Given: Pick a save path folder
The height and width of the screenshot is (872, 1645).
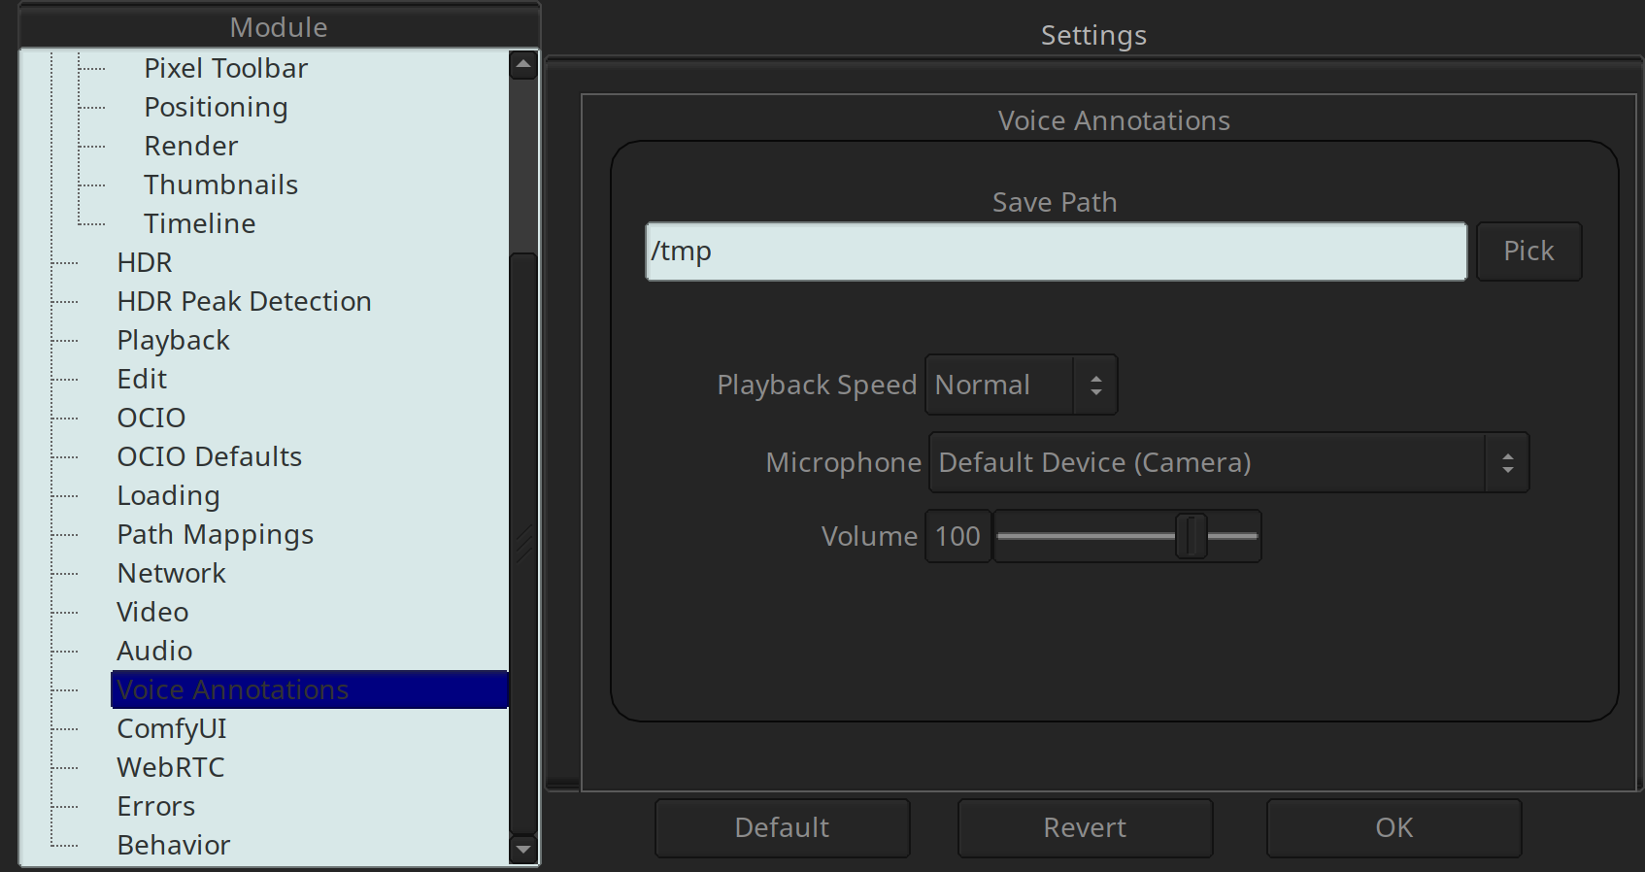Looking at the screenshot, I should point(1528,252).
